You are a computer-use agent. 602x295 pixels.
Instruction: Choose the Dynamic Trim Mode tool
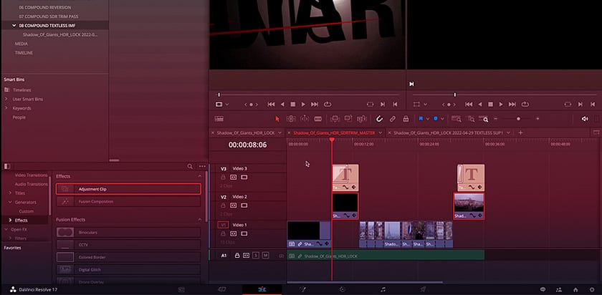pyautogui.click(x=304, y=119)
